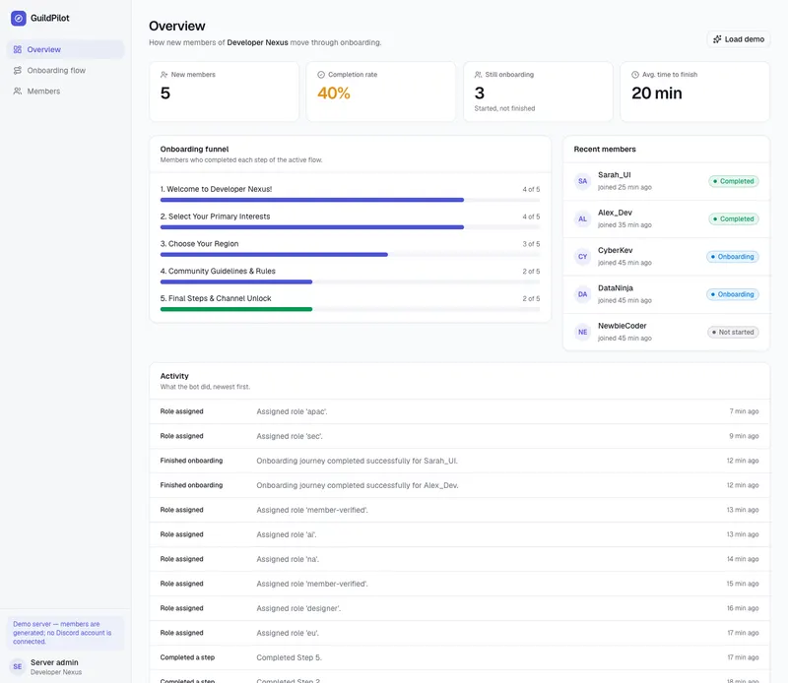The image size is (788, 683).
Task: Click Developer Nexus in the page subtitle
Action: pos(257,42)
